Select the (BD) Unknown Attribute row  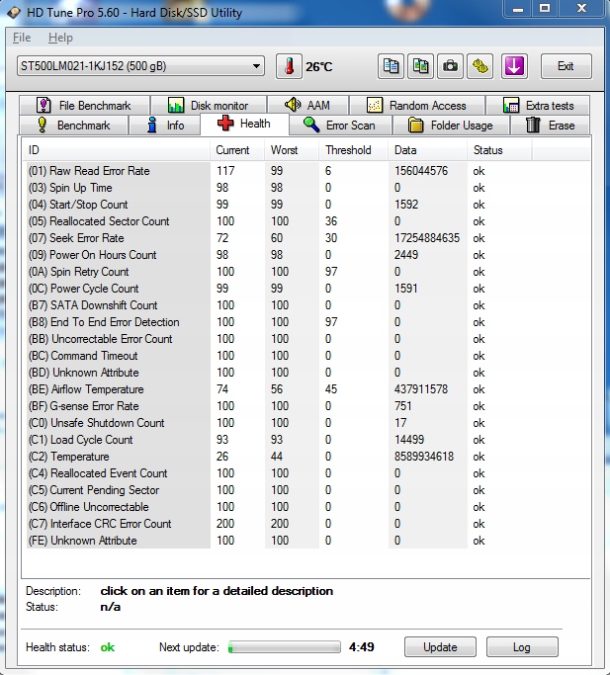(x=279, y=373)
